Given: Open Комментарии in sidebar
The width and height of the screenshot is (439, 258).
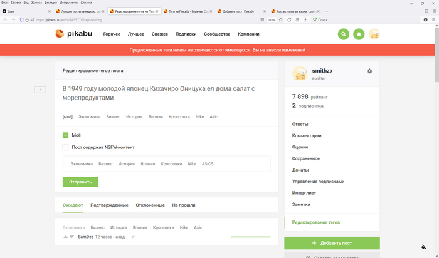Looking at the screenshot, I should point(307,135).
